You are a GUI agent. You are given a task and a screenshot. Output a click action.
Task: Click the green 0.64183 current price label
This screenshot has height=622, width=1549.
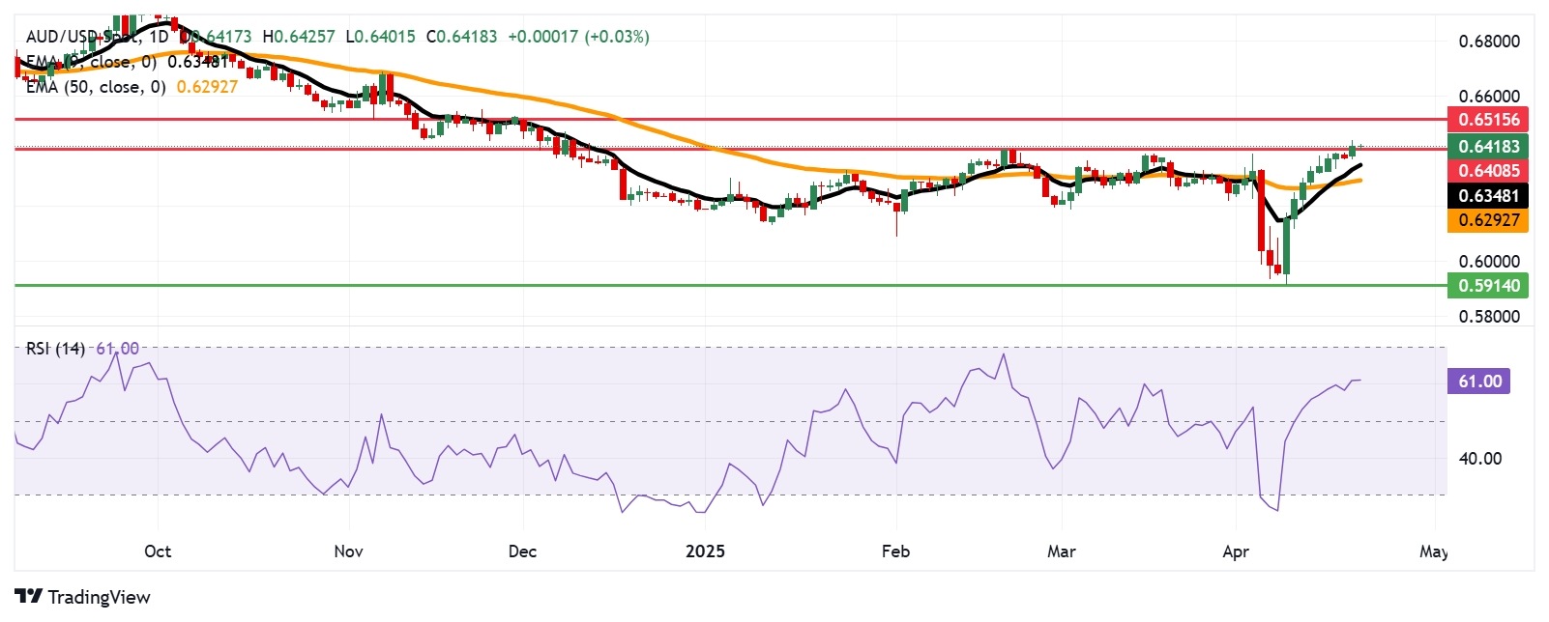pos(1488,147)
